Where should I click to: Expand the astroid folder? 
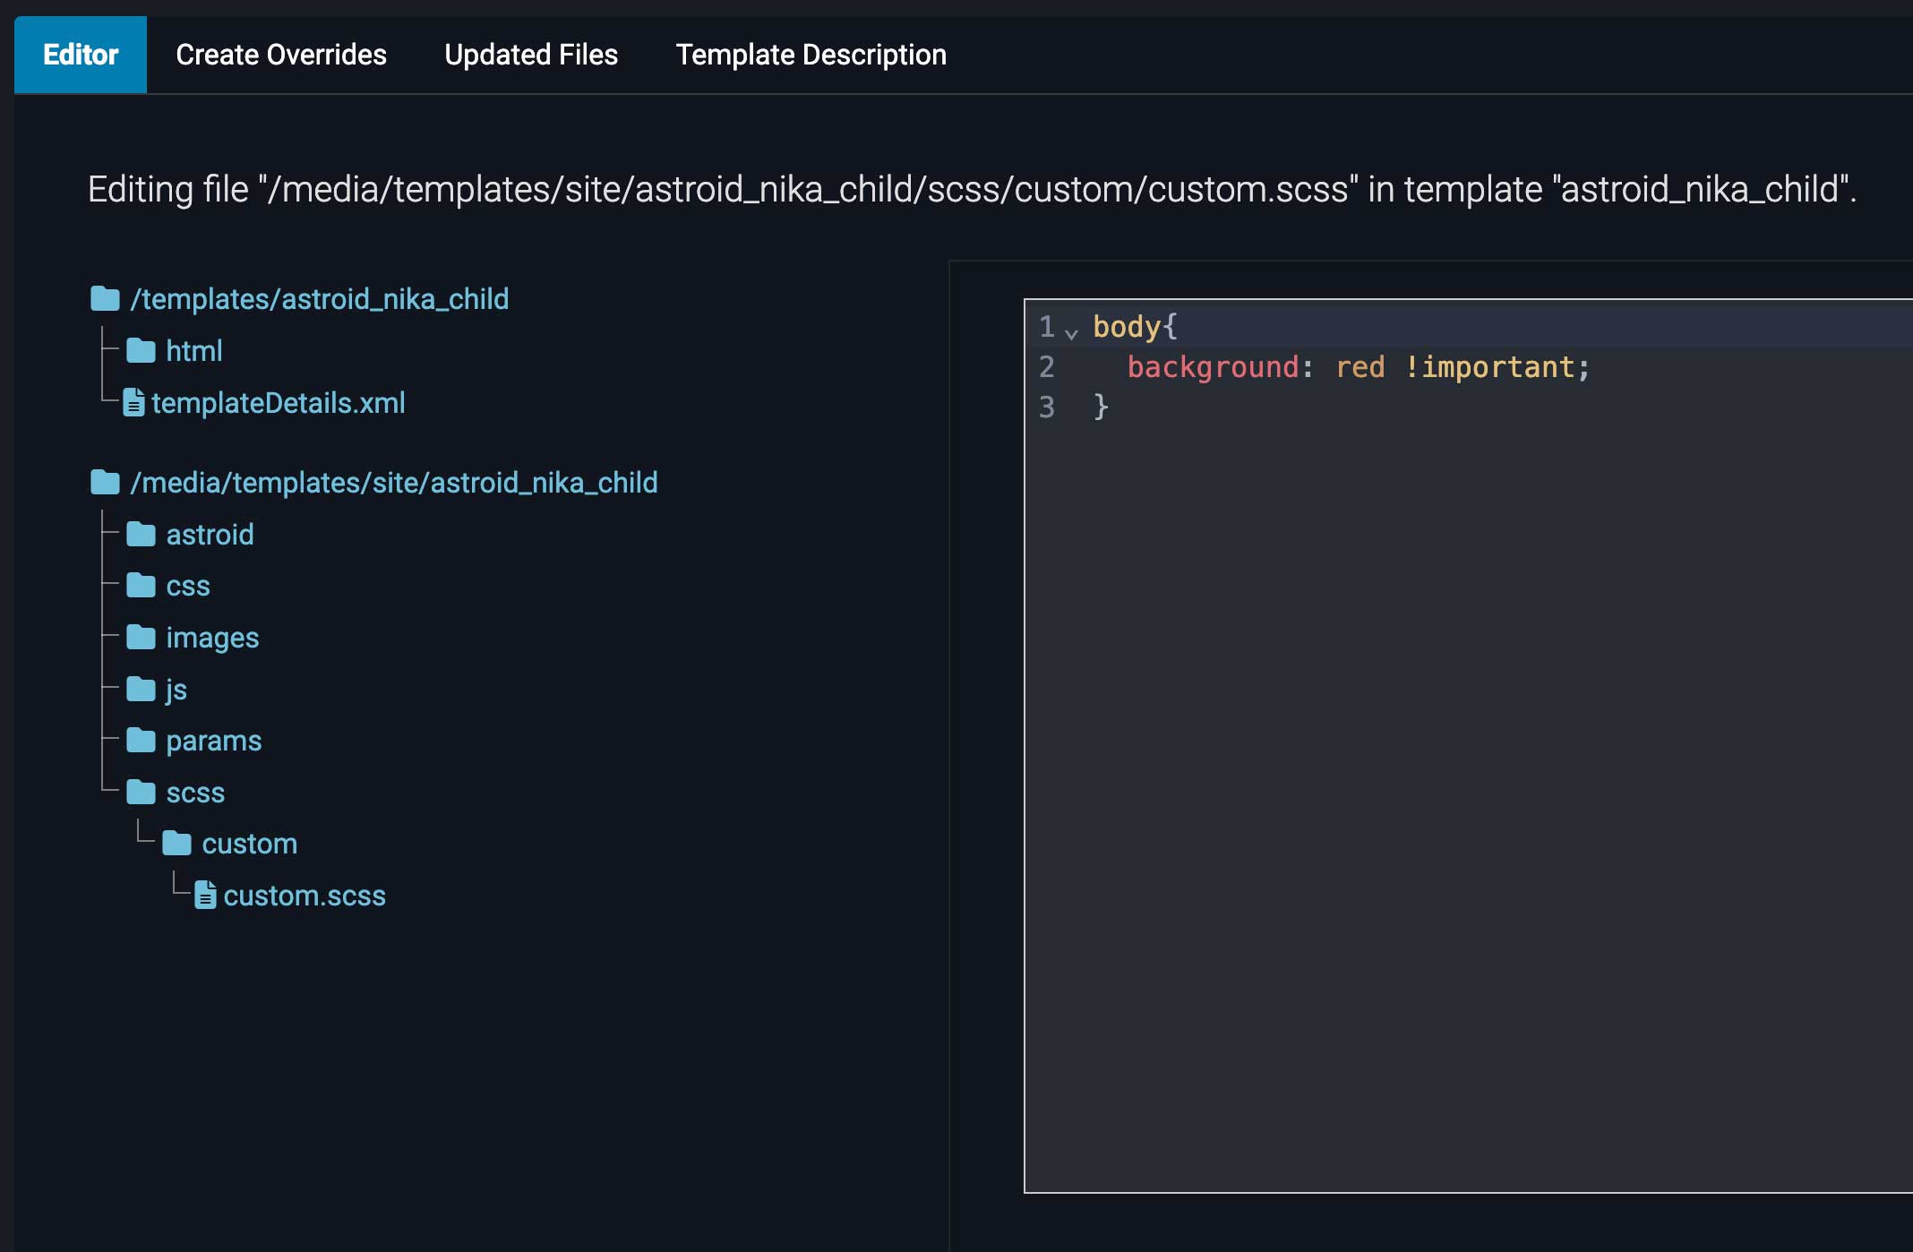210,535
